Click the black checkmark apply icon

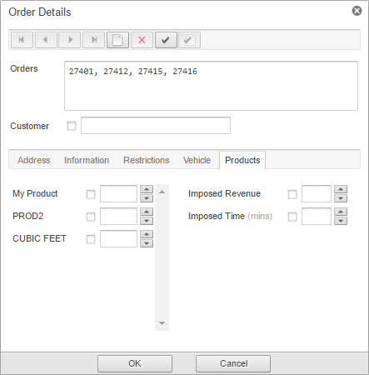click(166, 40)
